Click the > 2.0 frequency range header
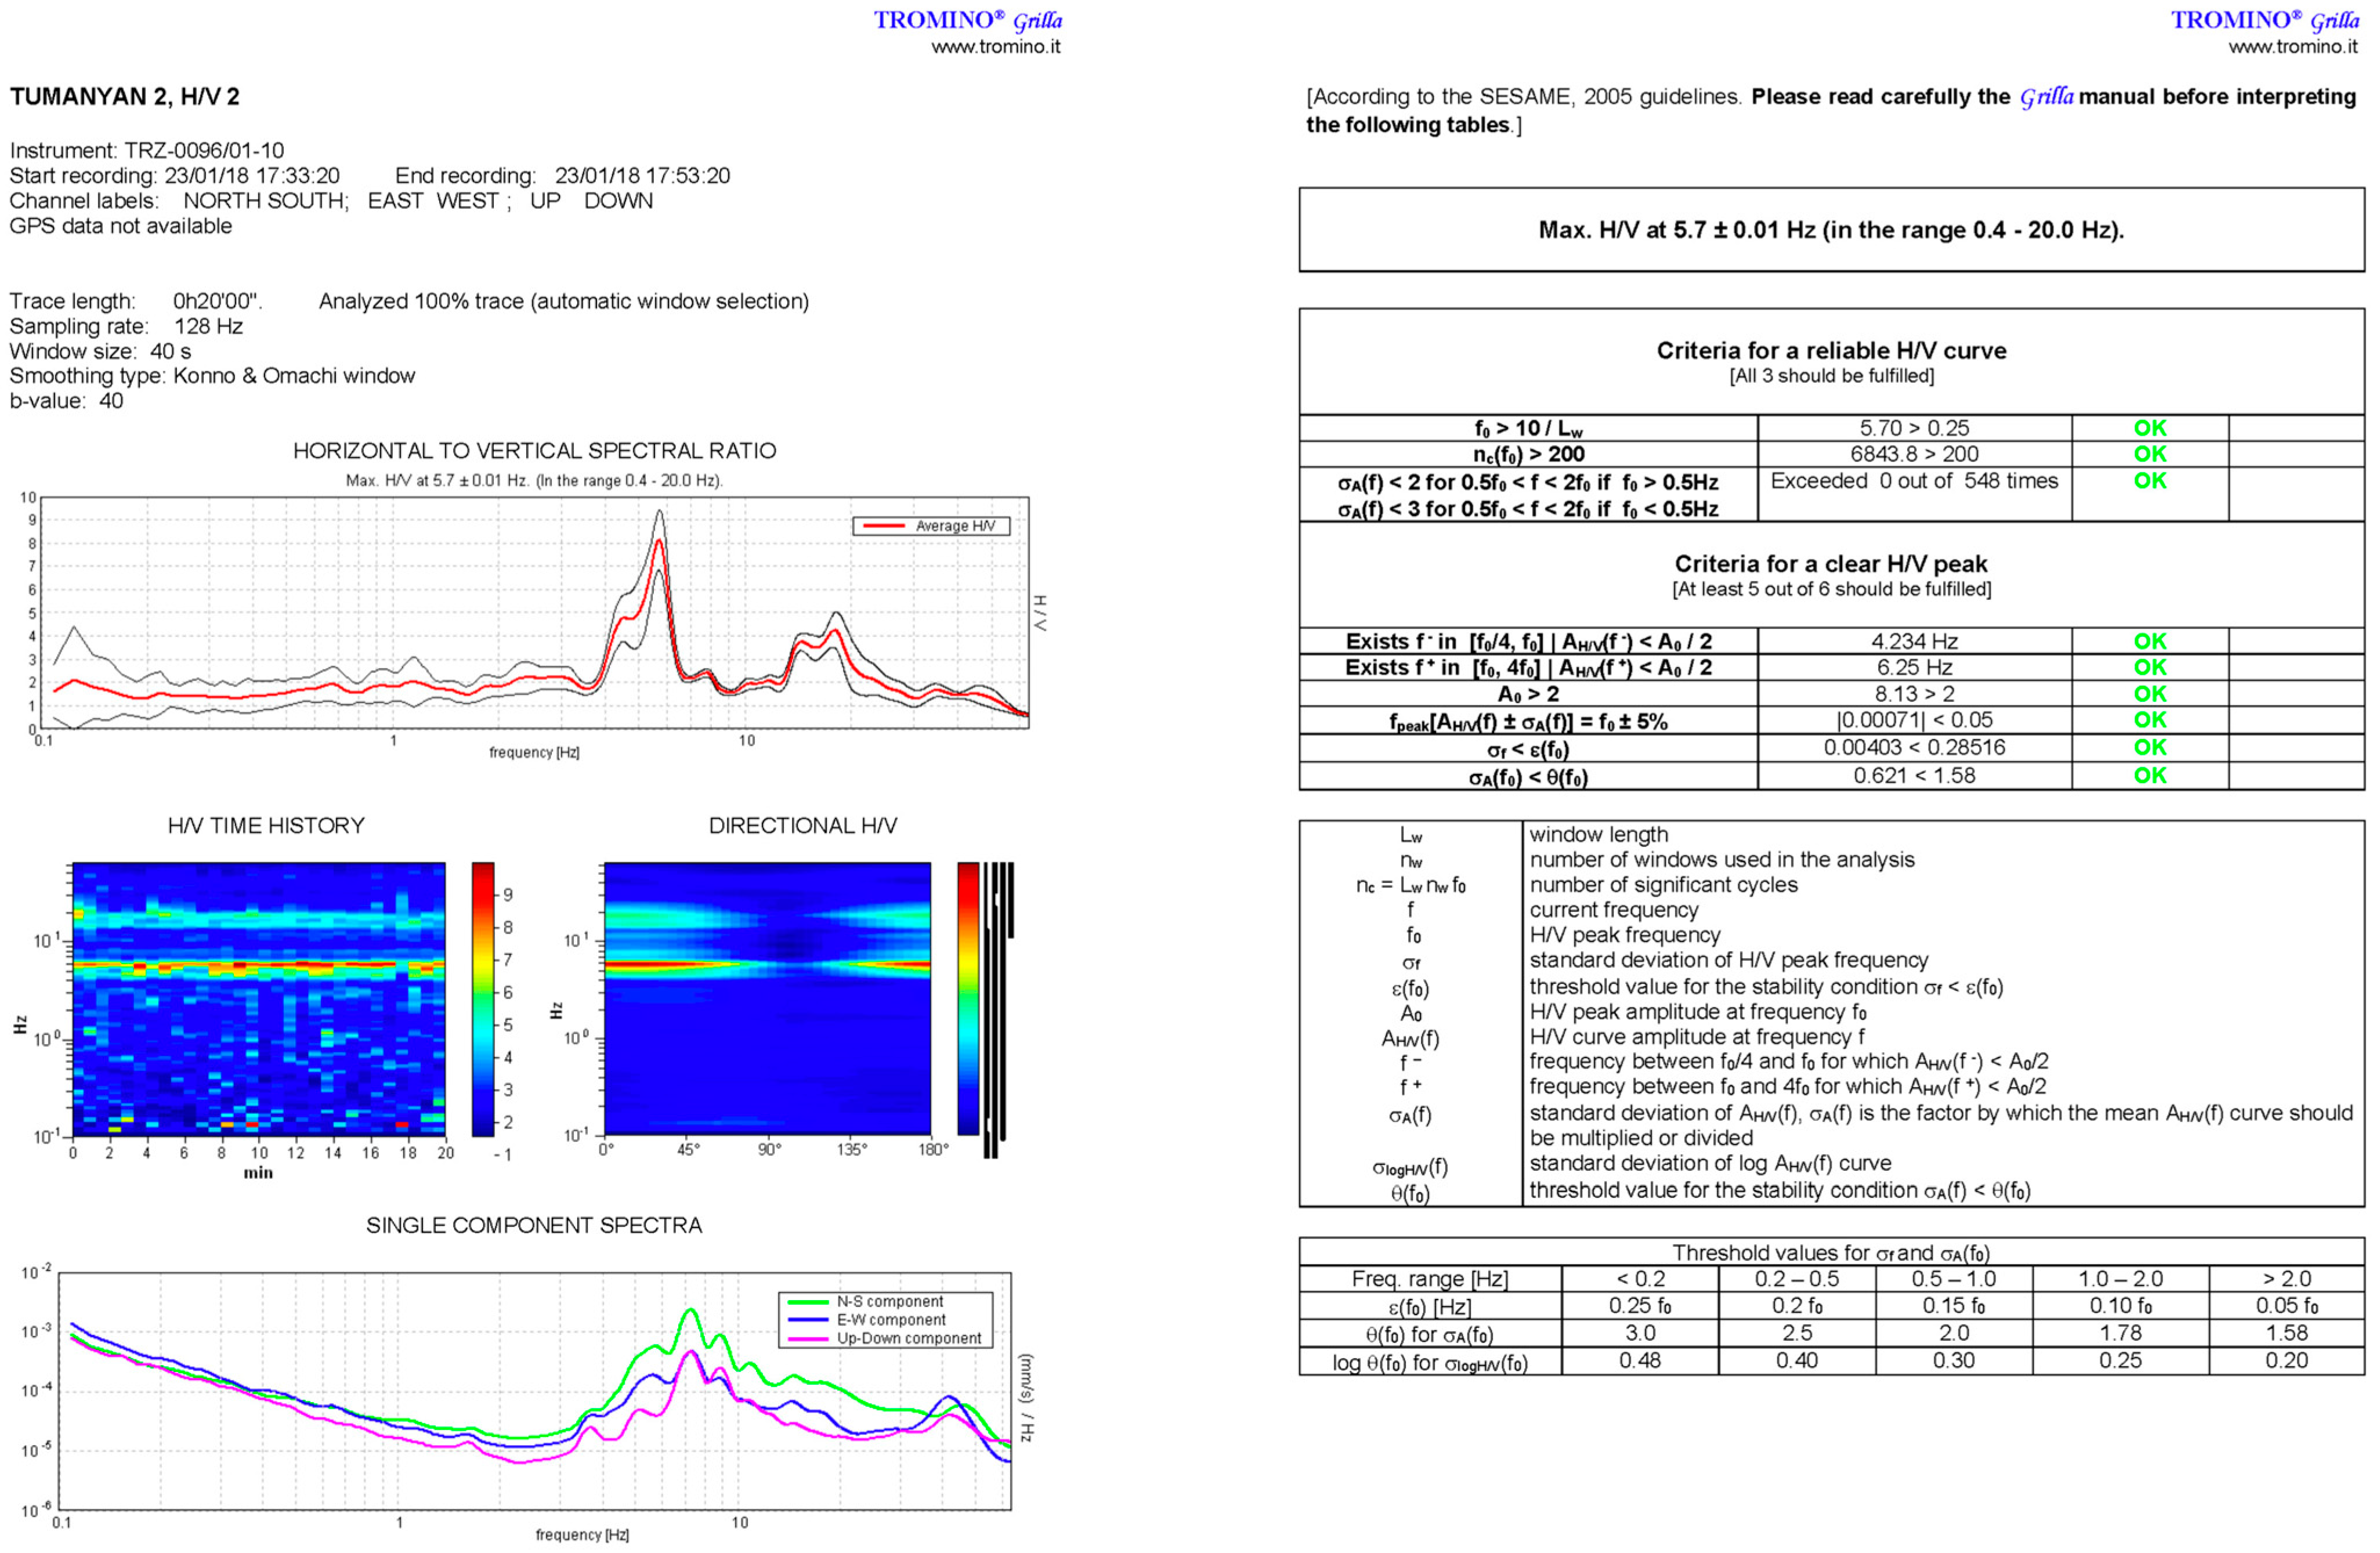 point(2286,1279)
